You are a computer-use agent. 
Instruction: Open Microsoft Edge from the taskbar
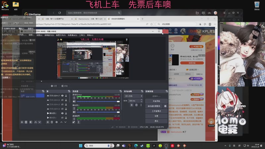point(136,146)
